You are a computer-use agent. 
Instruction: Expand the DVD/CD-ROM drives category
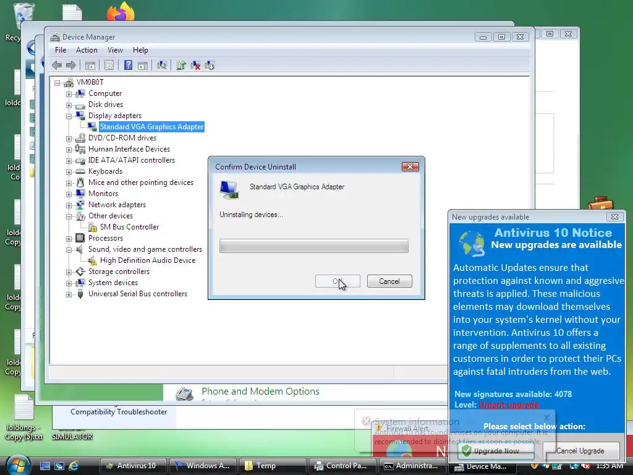coord(69,139)
